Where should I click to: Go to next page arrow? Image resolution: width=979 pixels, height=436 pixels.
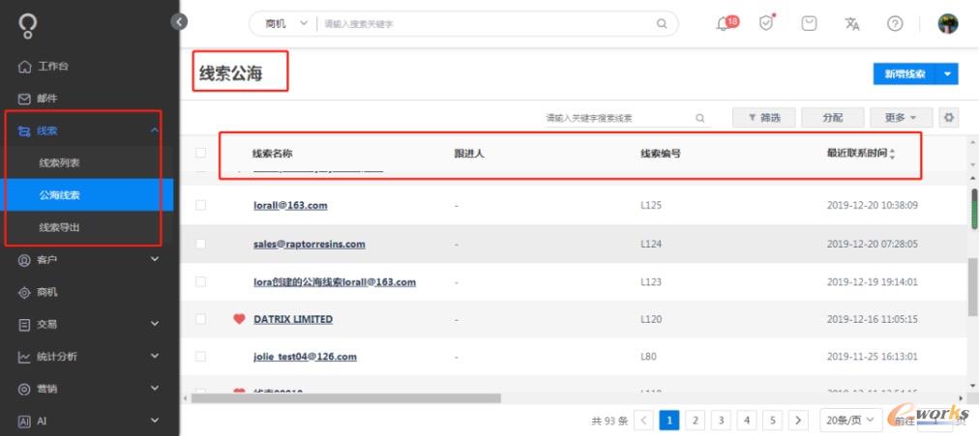[797, 420]
